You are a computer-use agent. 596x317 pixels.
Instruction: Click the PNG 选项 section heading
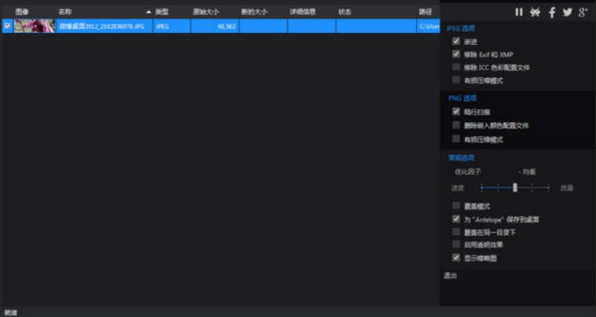463,99
